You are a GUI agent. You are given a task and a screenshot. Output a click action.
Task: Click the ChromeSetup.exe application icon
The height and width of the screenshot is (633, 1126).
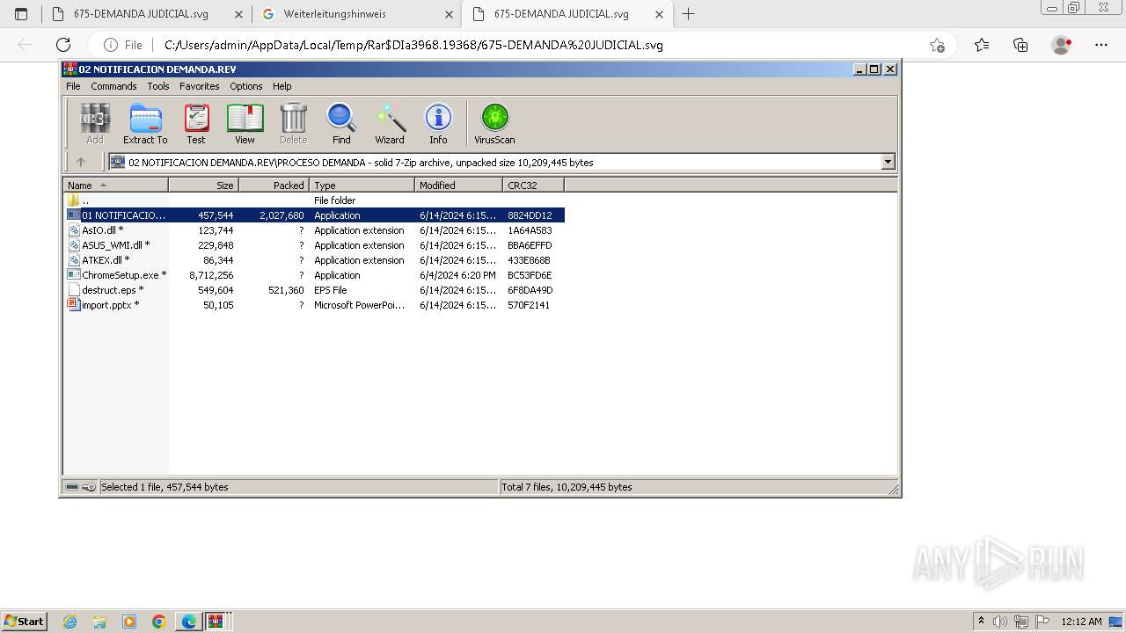point(74,274)
